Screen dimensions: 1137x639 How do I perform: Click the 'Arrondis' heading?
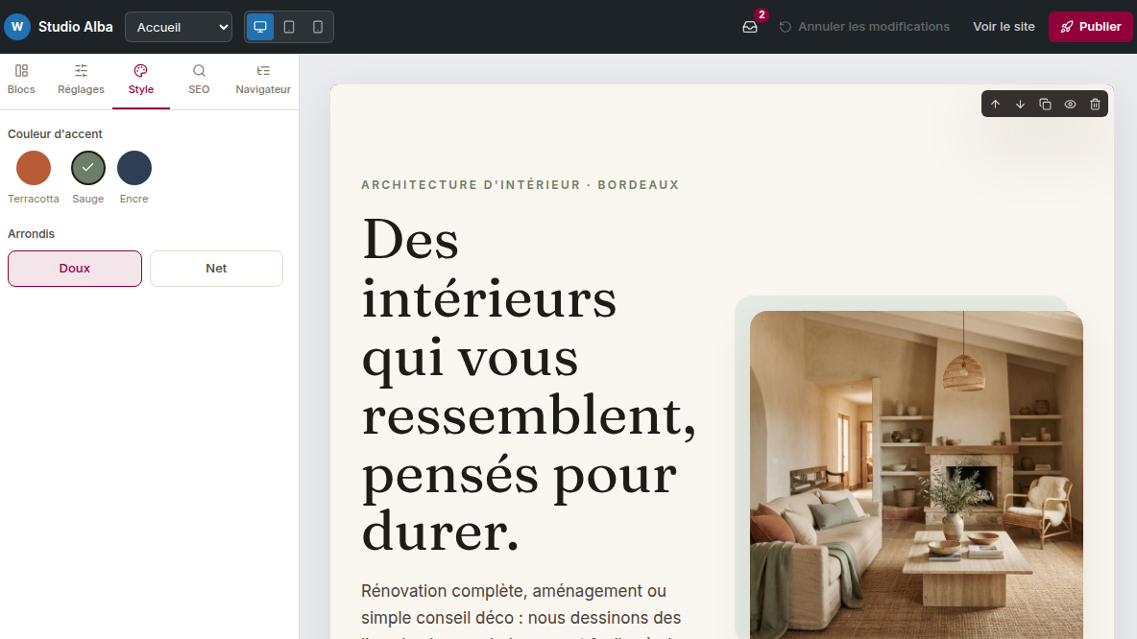(x=31, y=234)
